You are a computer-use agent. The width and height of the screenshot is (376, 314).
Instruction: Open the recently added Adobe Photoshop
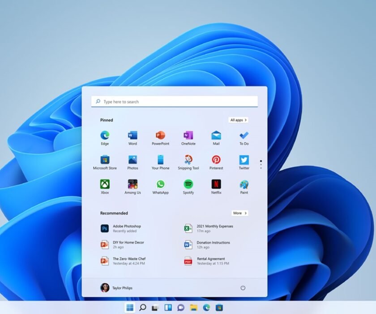(125, 228)
